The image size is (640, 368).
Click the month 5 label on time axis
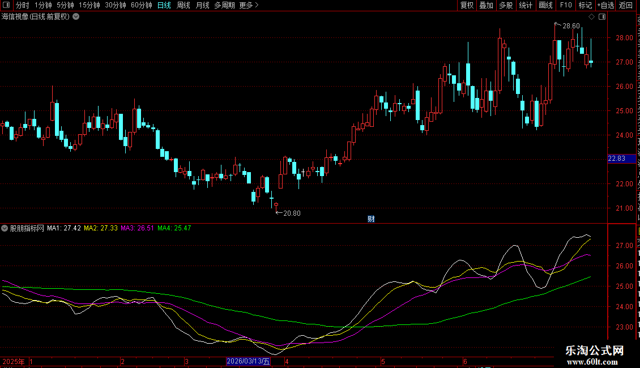(x=383, y=361)
